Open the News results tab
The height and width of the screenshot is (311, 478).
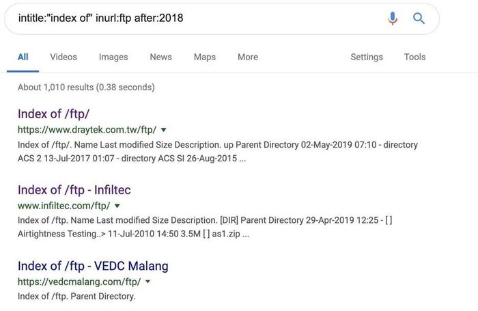click(160, 57)
